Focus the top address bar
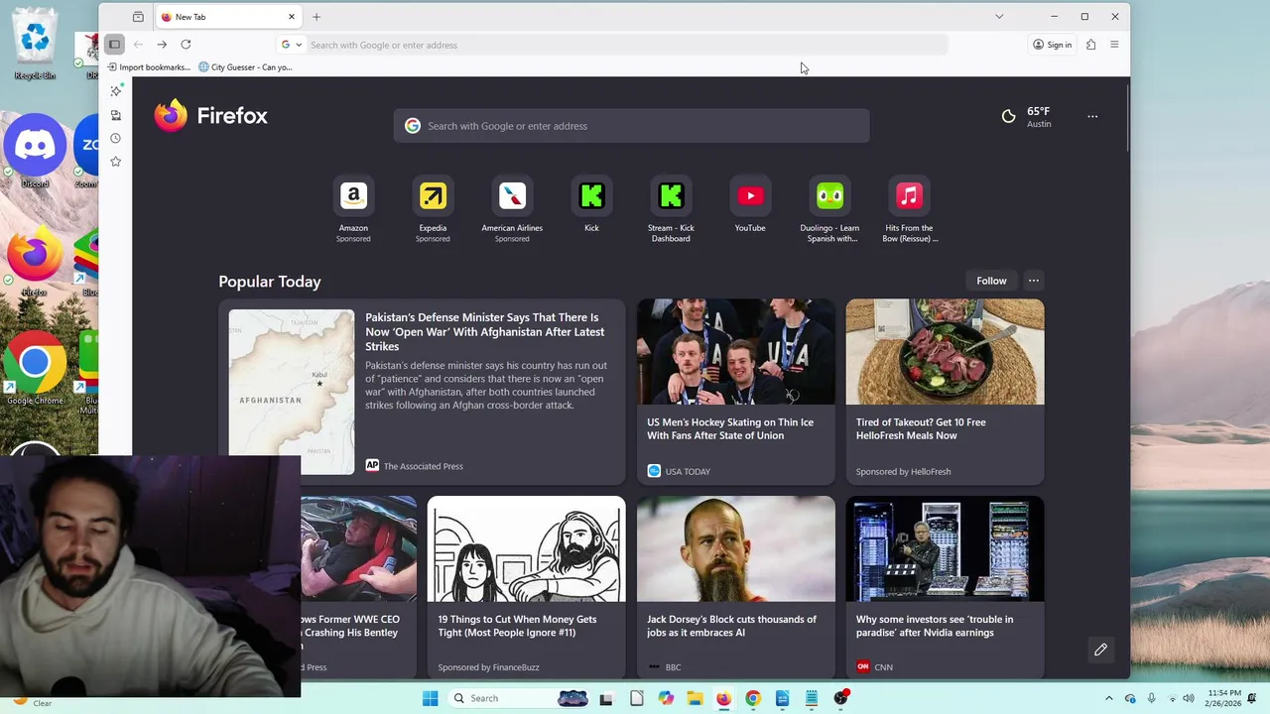 [x=625, y=45]
